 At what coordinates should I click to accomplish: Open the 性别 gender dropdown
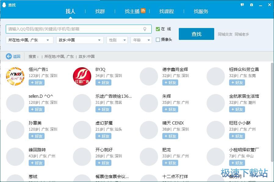click(x=117, y=40)
